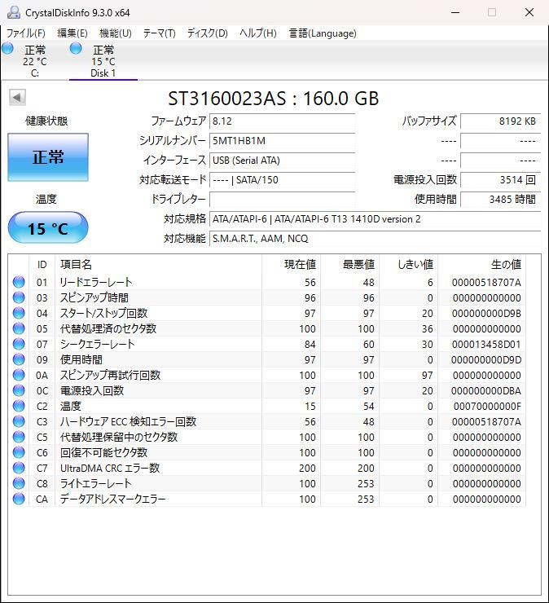The width and height of the screenshot is (549, 603).
Task: Click status orb for 07 シークエラーレート
Action: [x=19, y=344]
